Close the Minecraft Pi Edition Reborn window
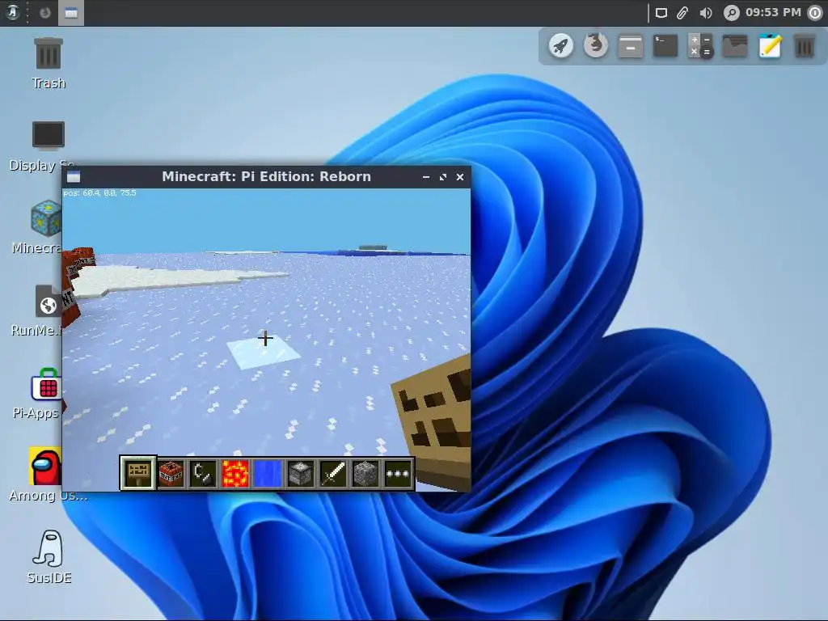Image resolution: width=828 pixels, height=621 pixels. 460,177
